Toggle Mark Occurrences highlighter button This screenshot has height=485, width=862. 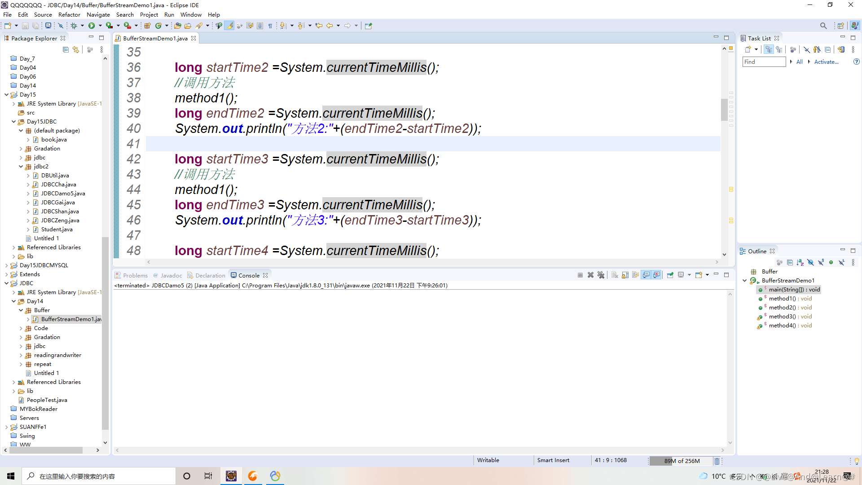pyautogui.click(x=229, y=26)
